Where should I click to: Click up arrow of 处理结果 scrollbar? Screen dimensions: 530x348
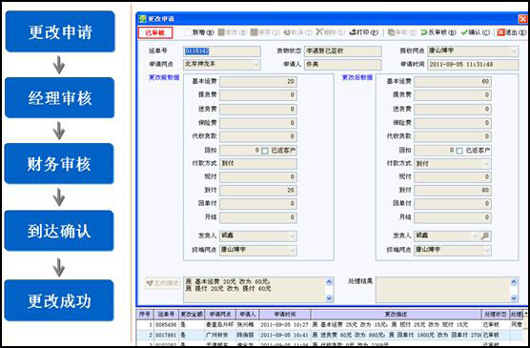pyautogui.click(x=514, y=281)
